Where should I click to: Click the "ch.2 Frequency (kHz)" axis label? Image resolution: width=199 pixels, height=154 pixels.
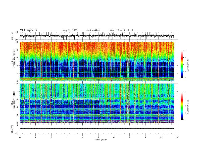coord(13,100)
